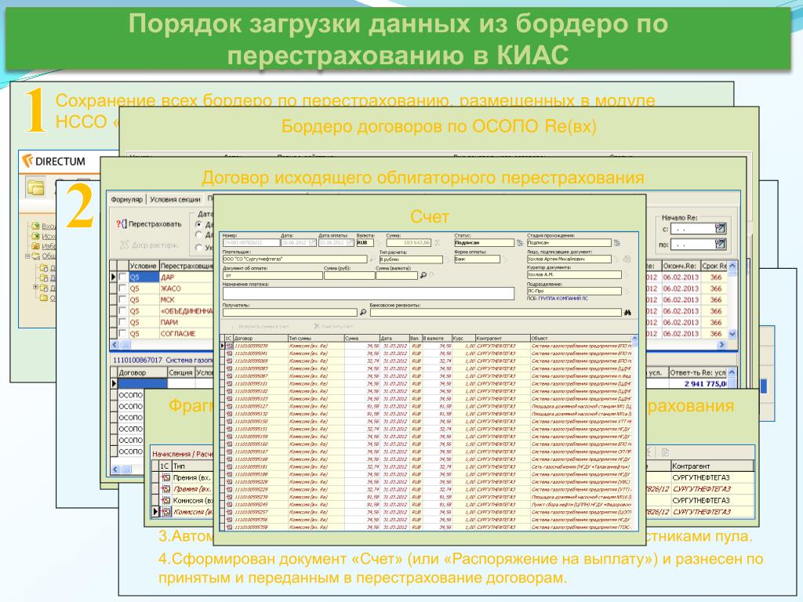Click the 1C icon of the Комиссия (вх row
The width and height of the screenshot is (803, 602).
[x=166, y=500]
